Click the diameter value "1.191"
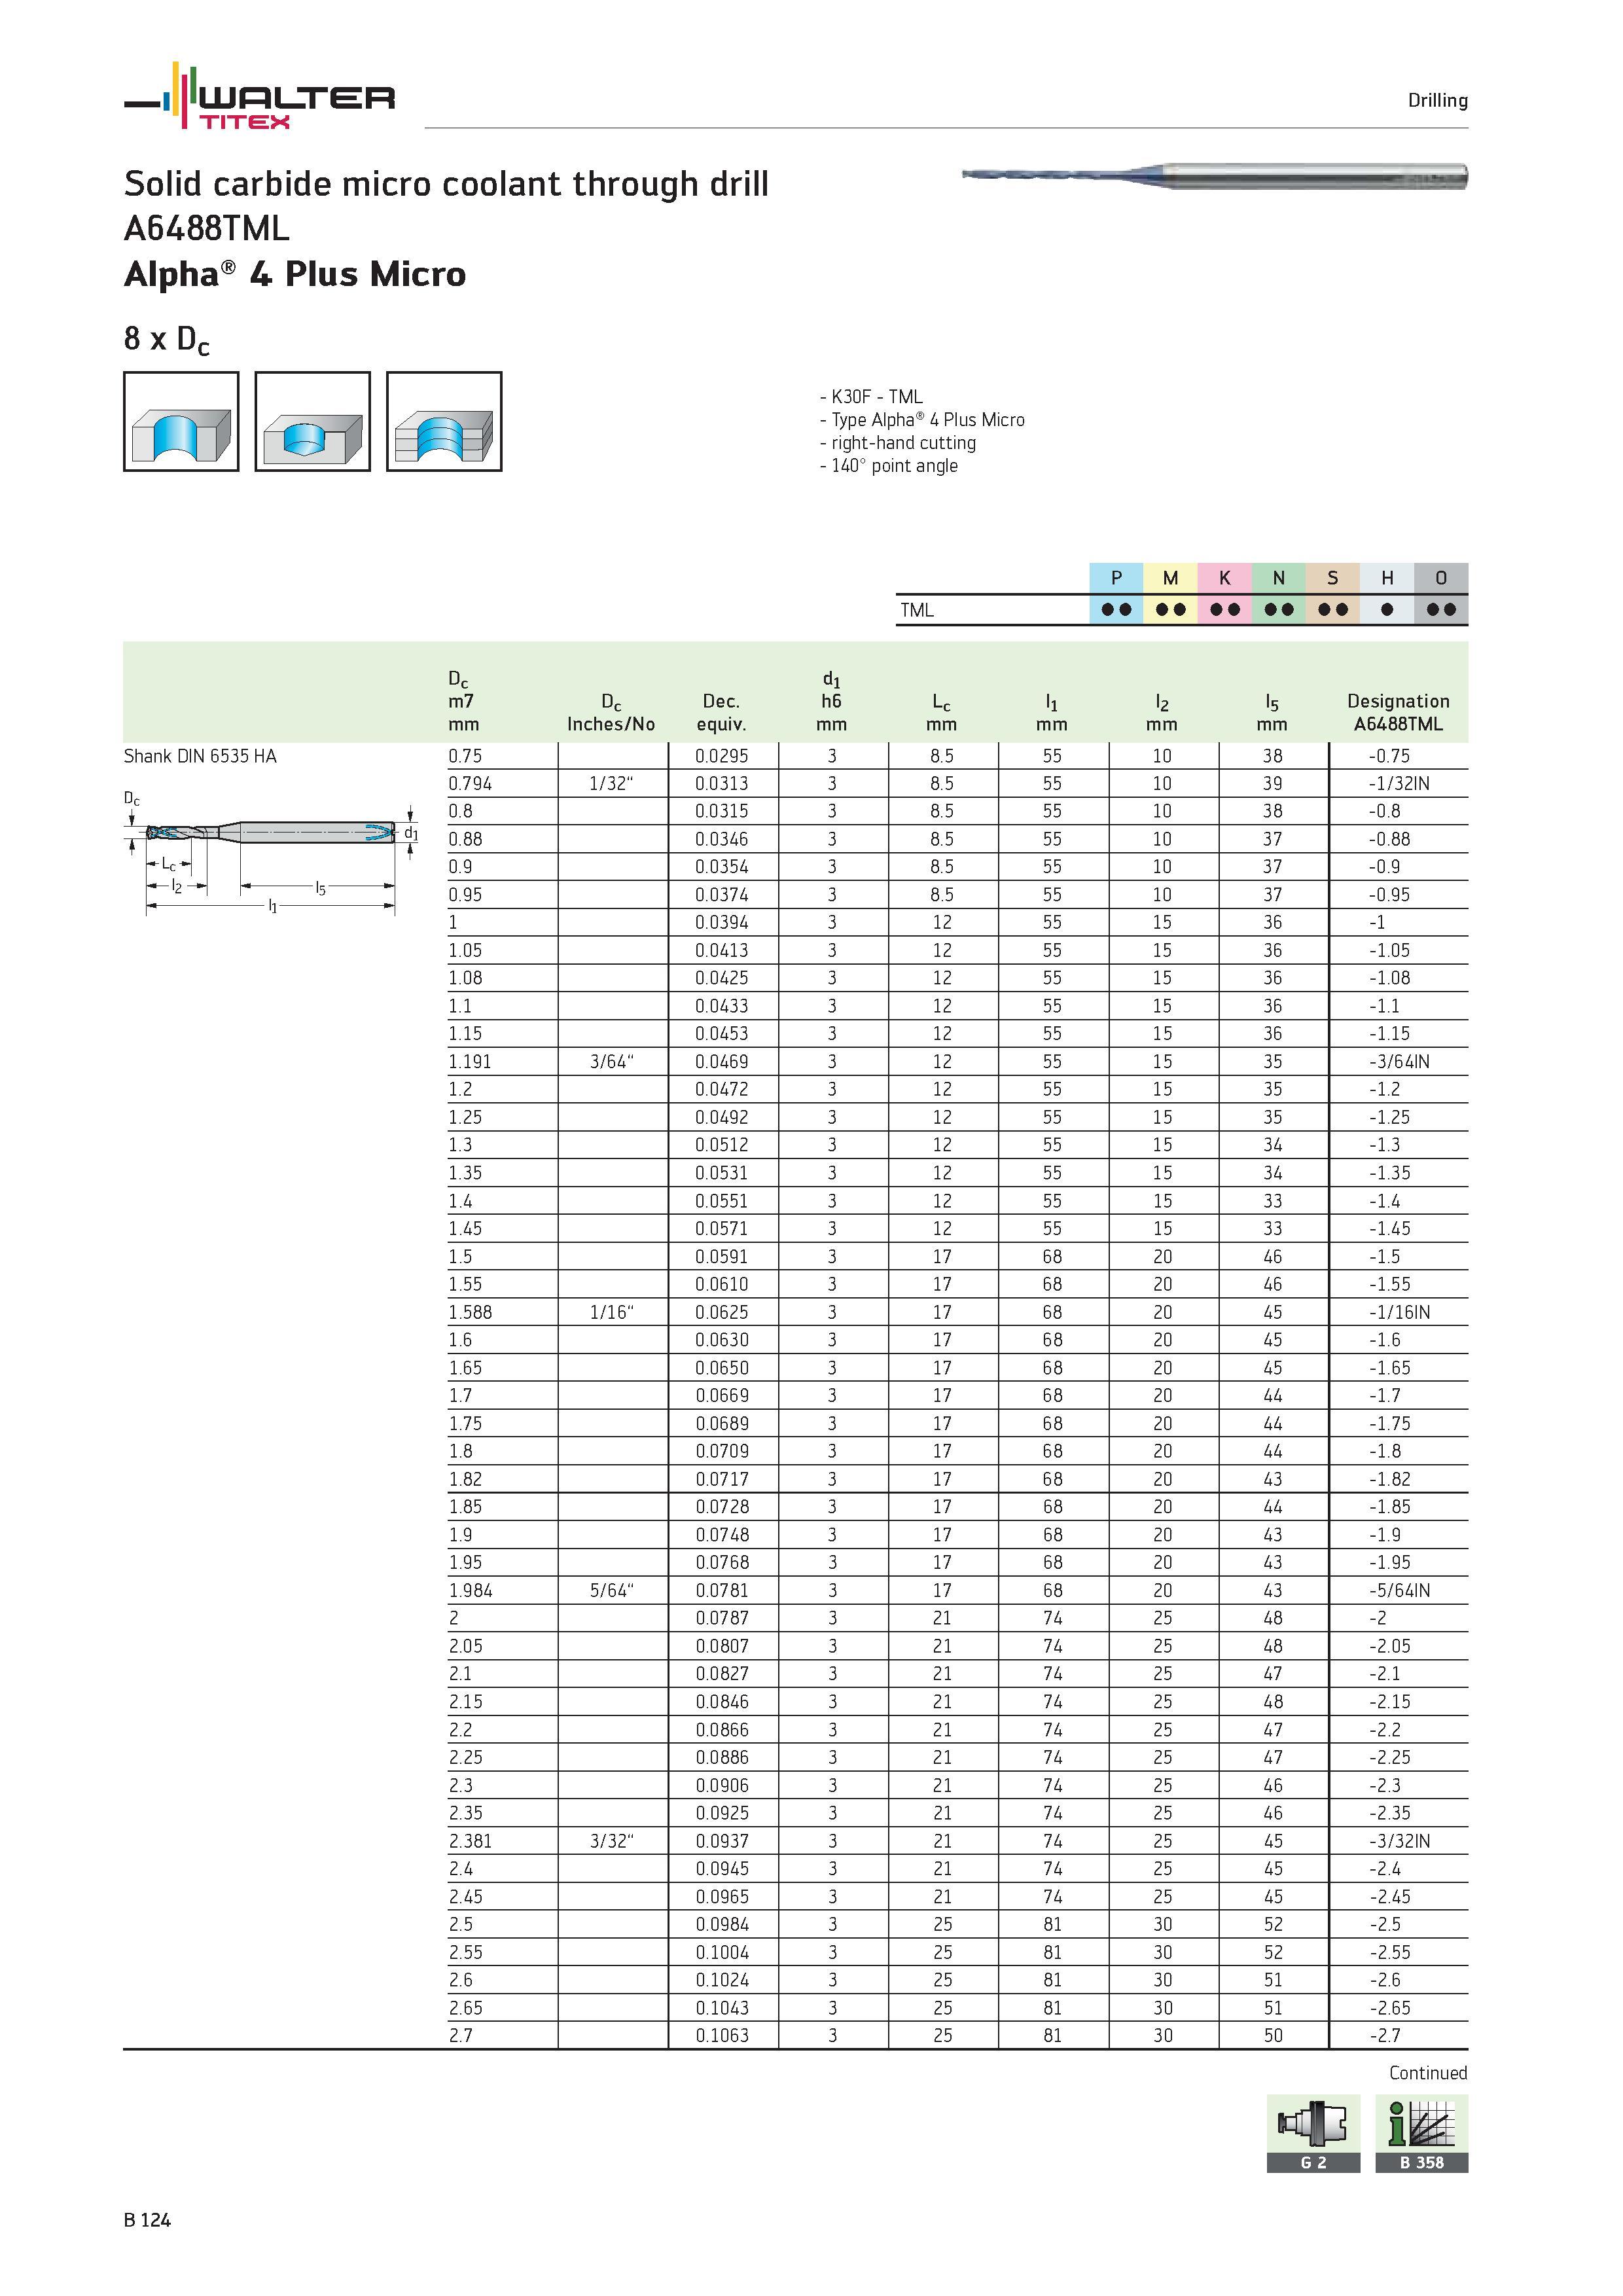The image size is (1623, 2296). pos(470,1062)
